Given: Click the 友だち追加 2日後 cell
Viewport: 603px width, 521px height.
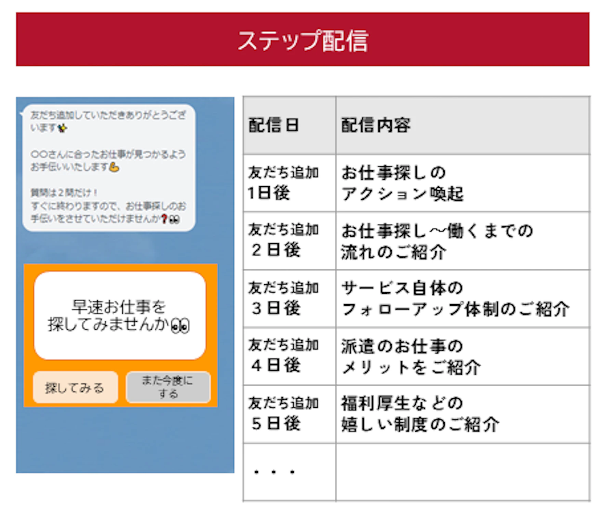Looking at the screenshot, I should [289, 241].
